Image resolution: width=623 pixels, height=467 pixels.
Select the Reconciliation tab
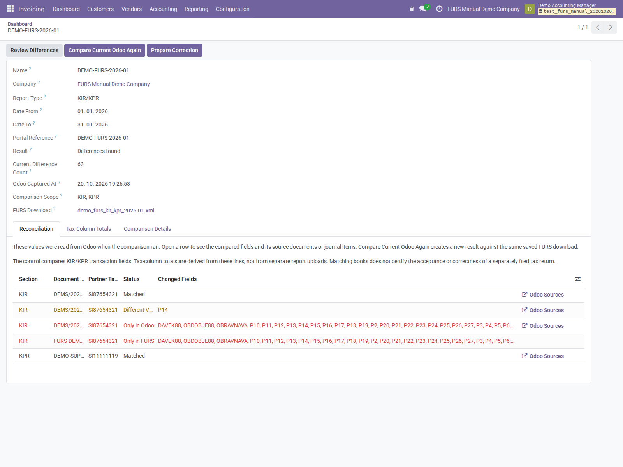(x=36, y=229)
